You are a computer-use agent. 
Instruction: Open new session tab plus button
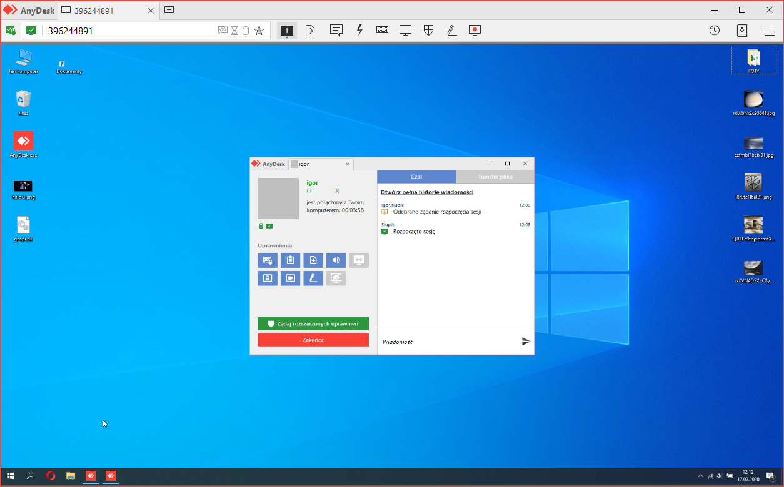[x=169, y=10]
